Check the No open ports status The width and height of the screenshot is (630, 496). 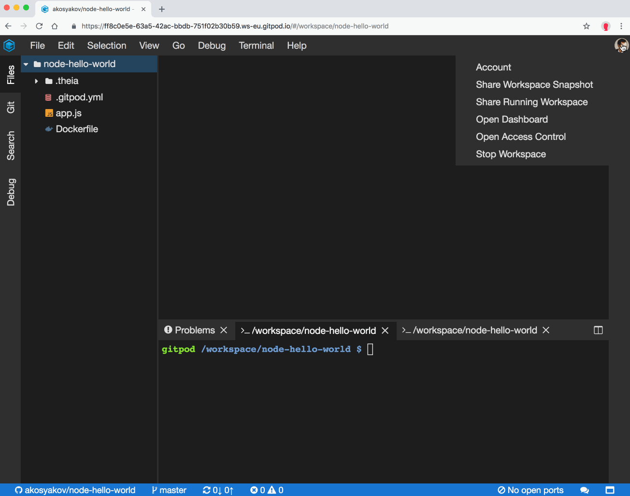(530, 490)
